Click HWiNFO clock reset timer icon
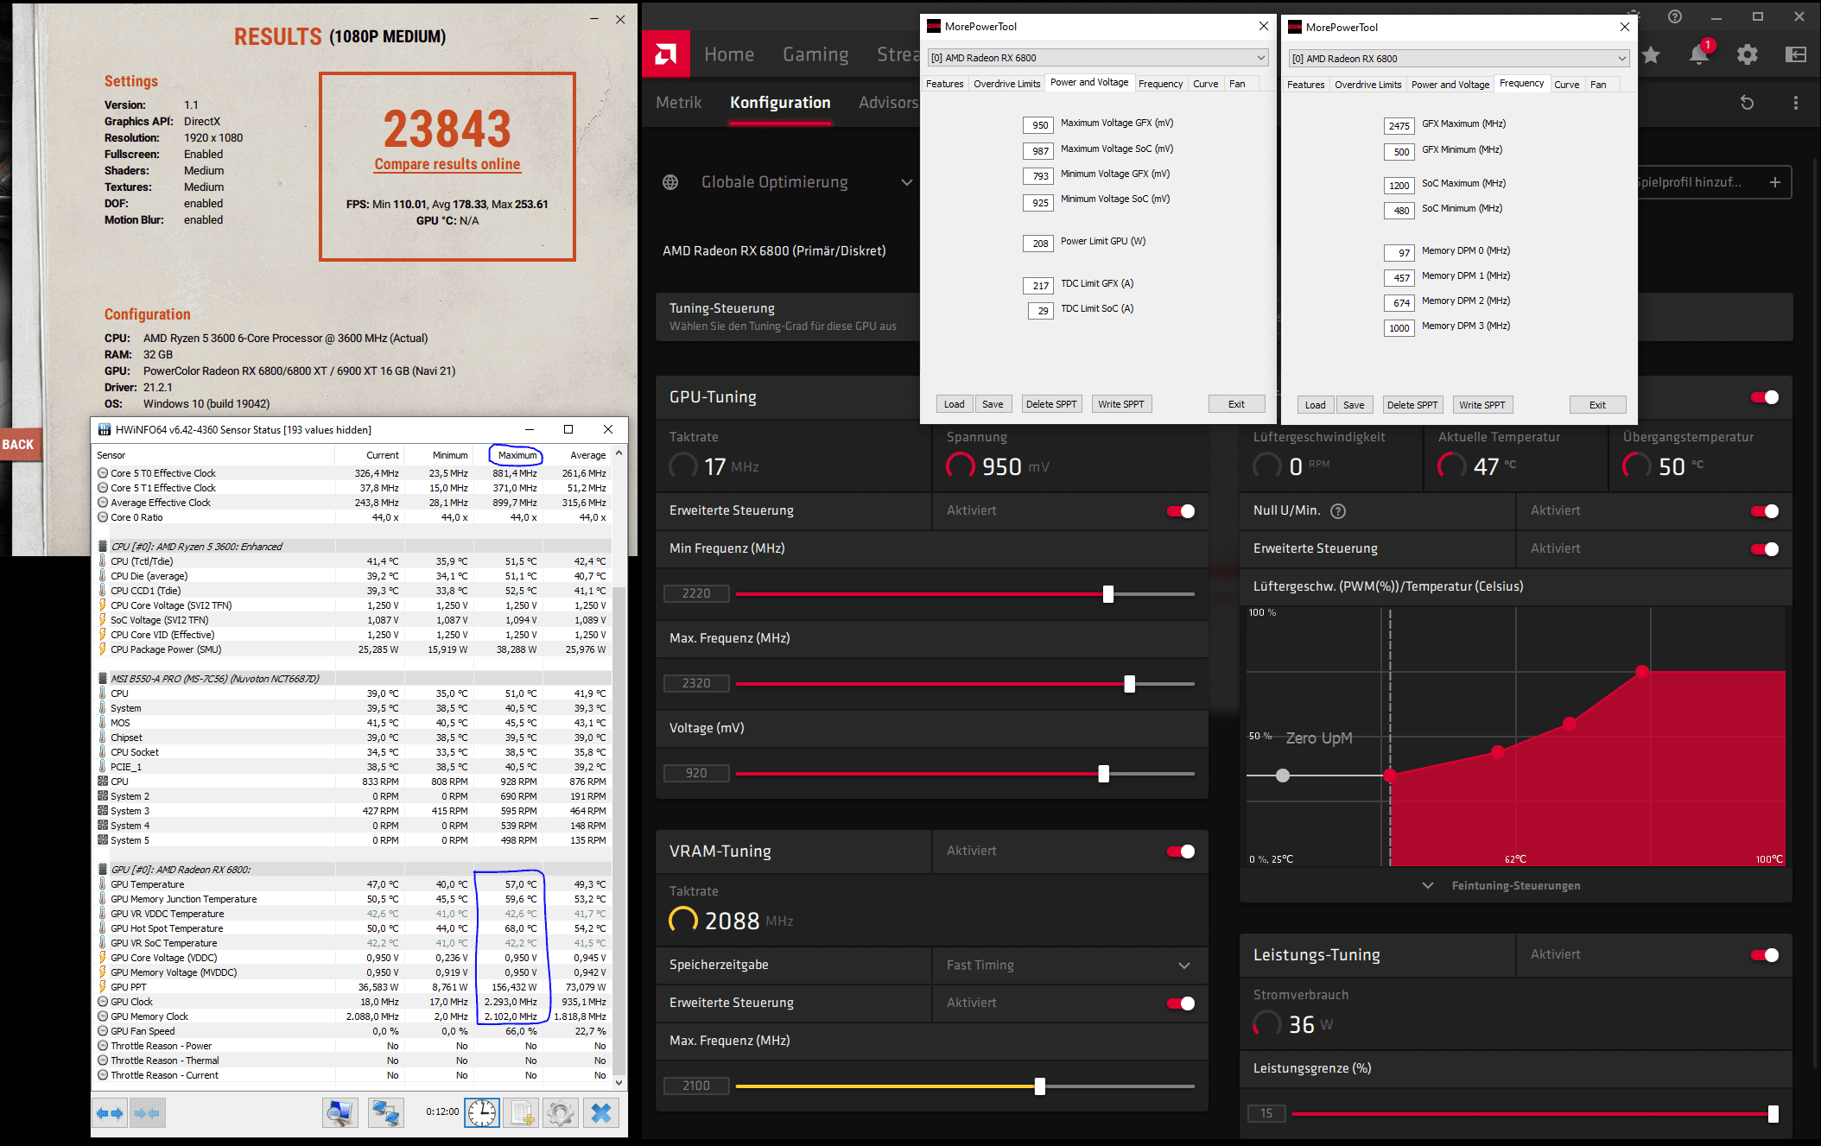1821x1146 pixels. point(482,1113)
